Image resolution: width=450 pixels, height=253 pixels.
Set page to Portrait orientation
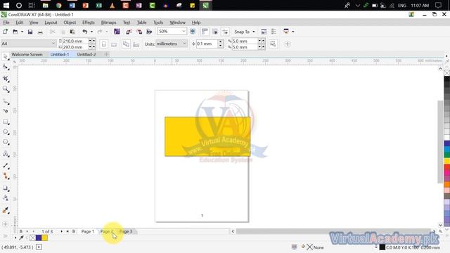click(x=104, y=44)
